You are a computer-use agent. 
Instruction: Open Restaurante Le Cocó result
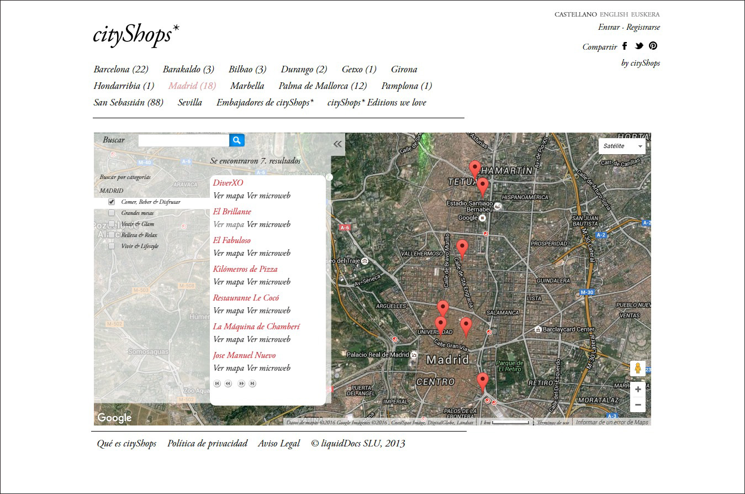click(x=246, y=297)
